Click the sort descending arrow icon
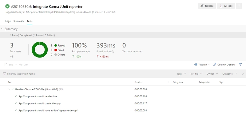 169,82
